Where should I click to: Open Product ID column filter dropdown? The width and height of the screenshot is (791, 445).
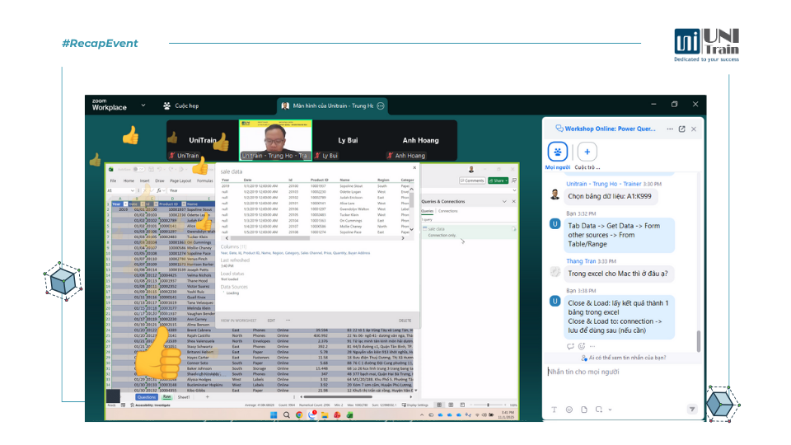coord(184,204)
